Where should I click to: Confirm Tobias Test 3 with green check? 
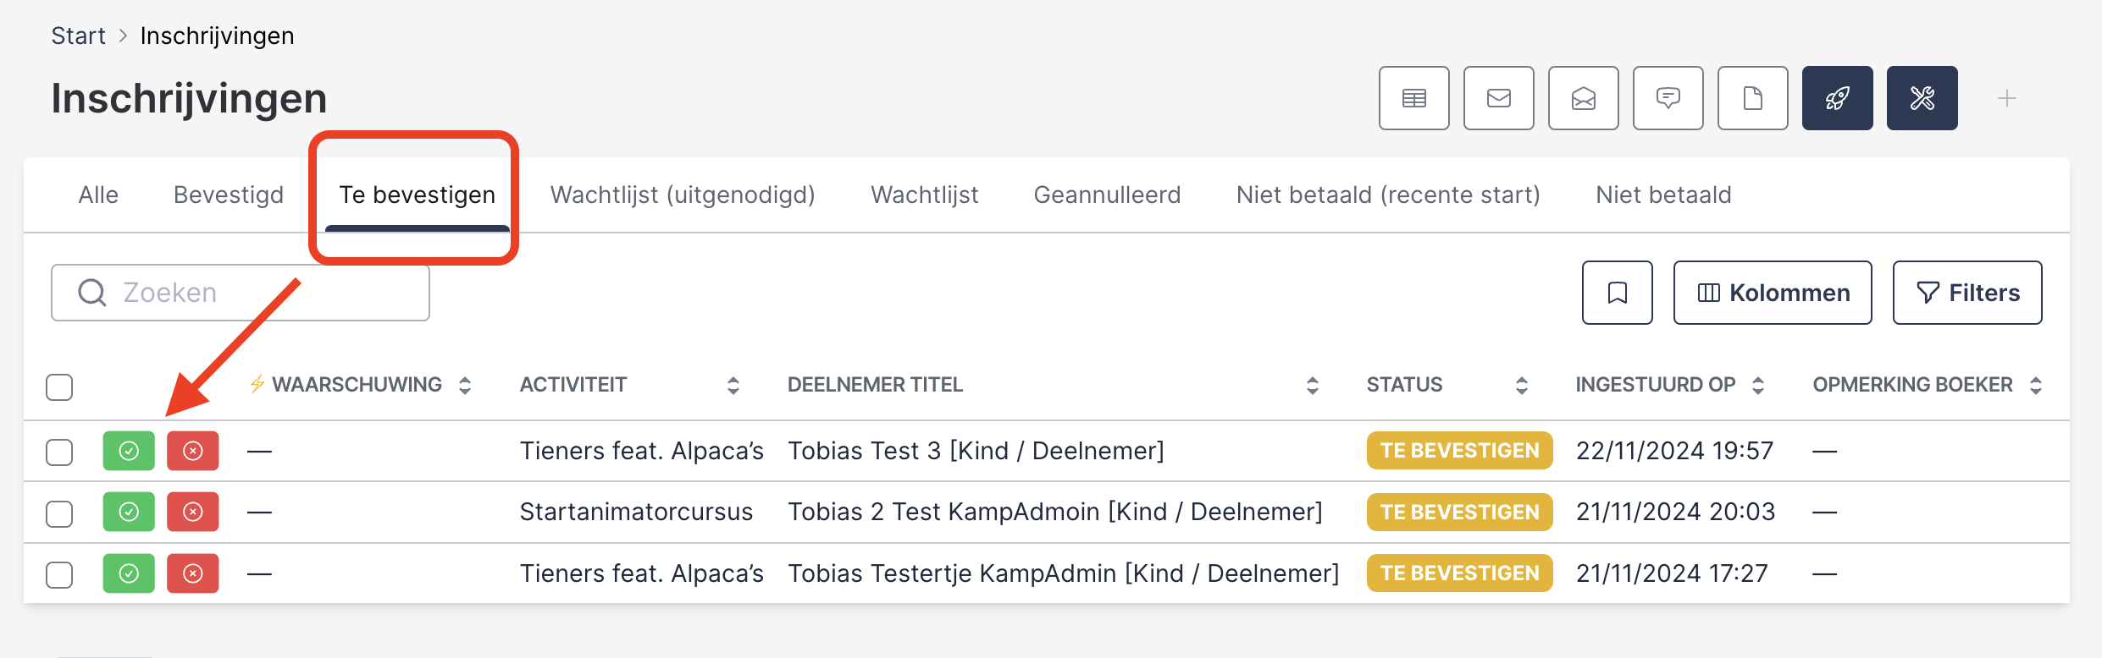tap(129, 451)
